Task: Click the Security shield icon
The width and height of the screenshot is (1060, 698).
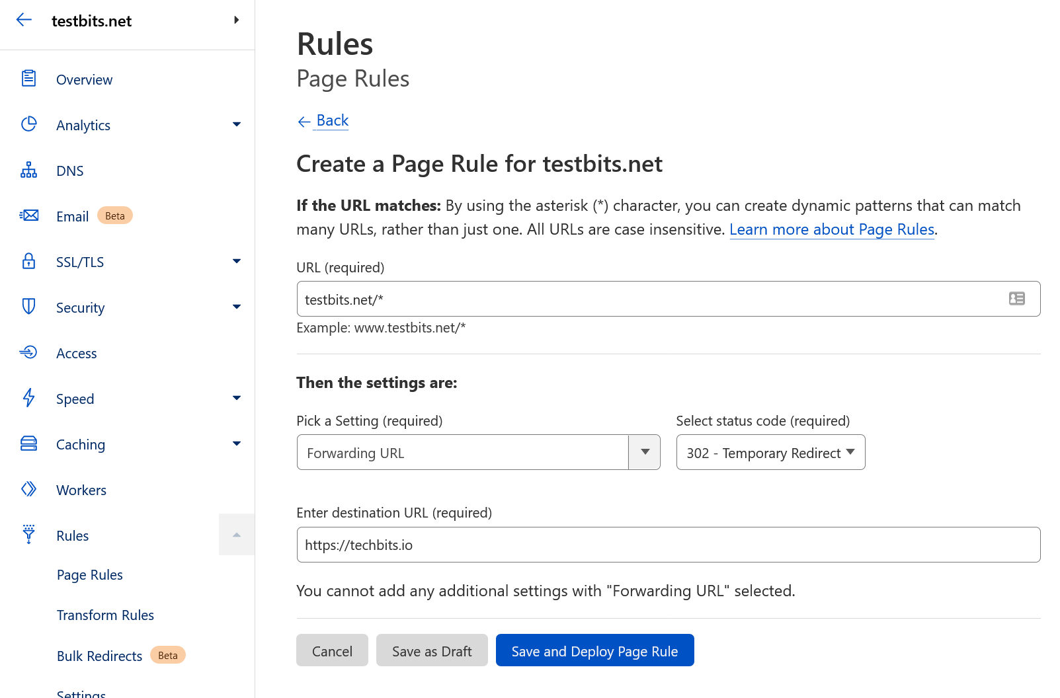Action: [28, 307]
